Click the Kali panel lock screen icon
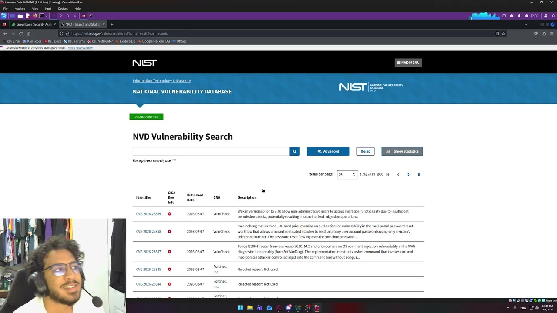The height and width of the screenshot is (313, 557). pos(546,16)
